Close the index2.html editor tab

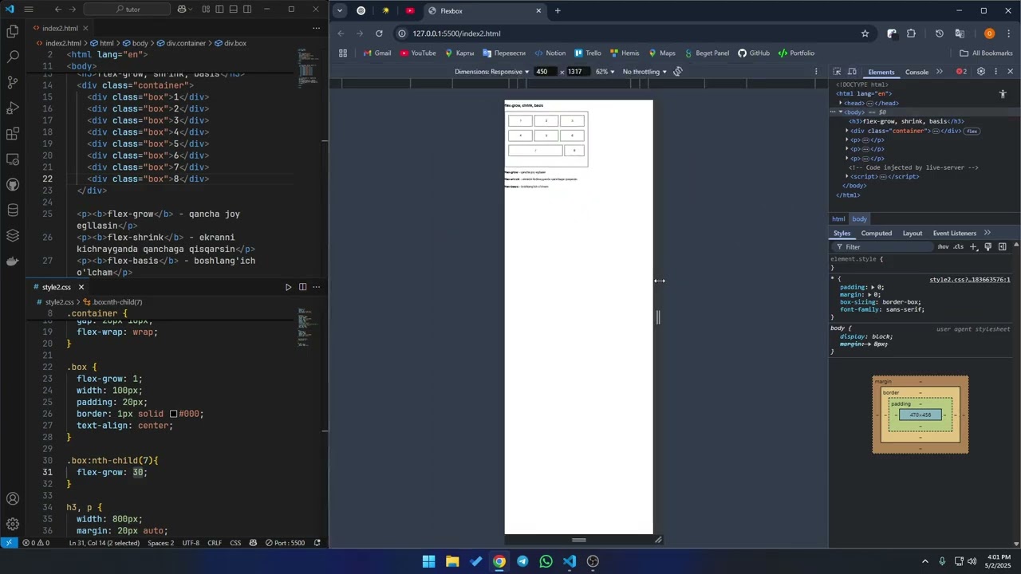(x=86, y=28)
